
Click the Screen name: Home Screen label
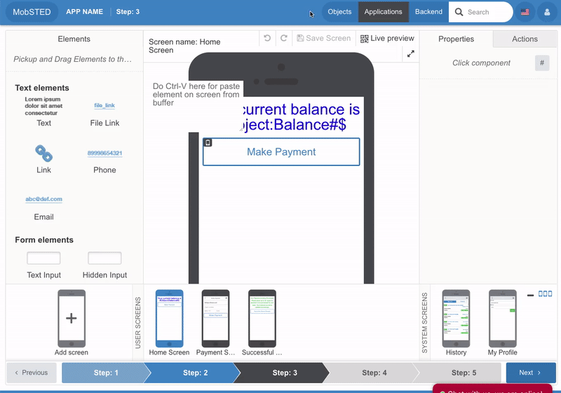click(184, 46)
